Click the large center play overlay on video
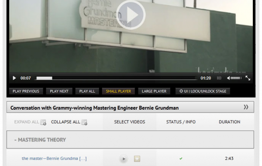 tap(131, 15)
